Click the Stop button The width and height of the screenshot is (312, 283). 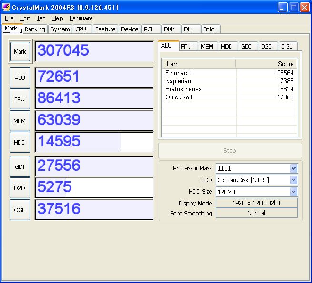pyautogui.click(x=230, y=150)
